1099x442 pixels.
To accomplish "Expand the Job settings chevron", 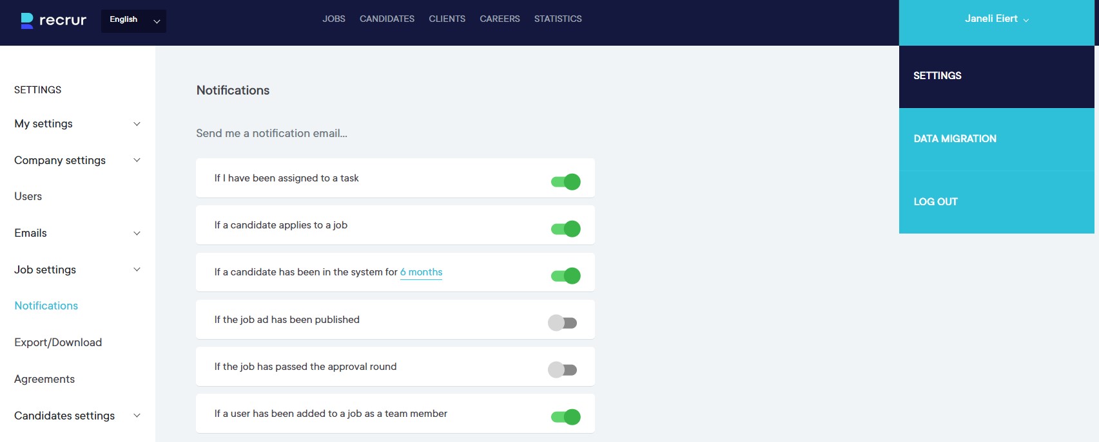I will (x=137, y=270).
